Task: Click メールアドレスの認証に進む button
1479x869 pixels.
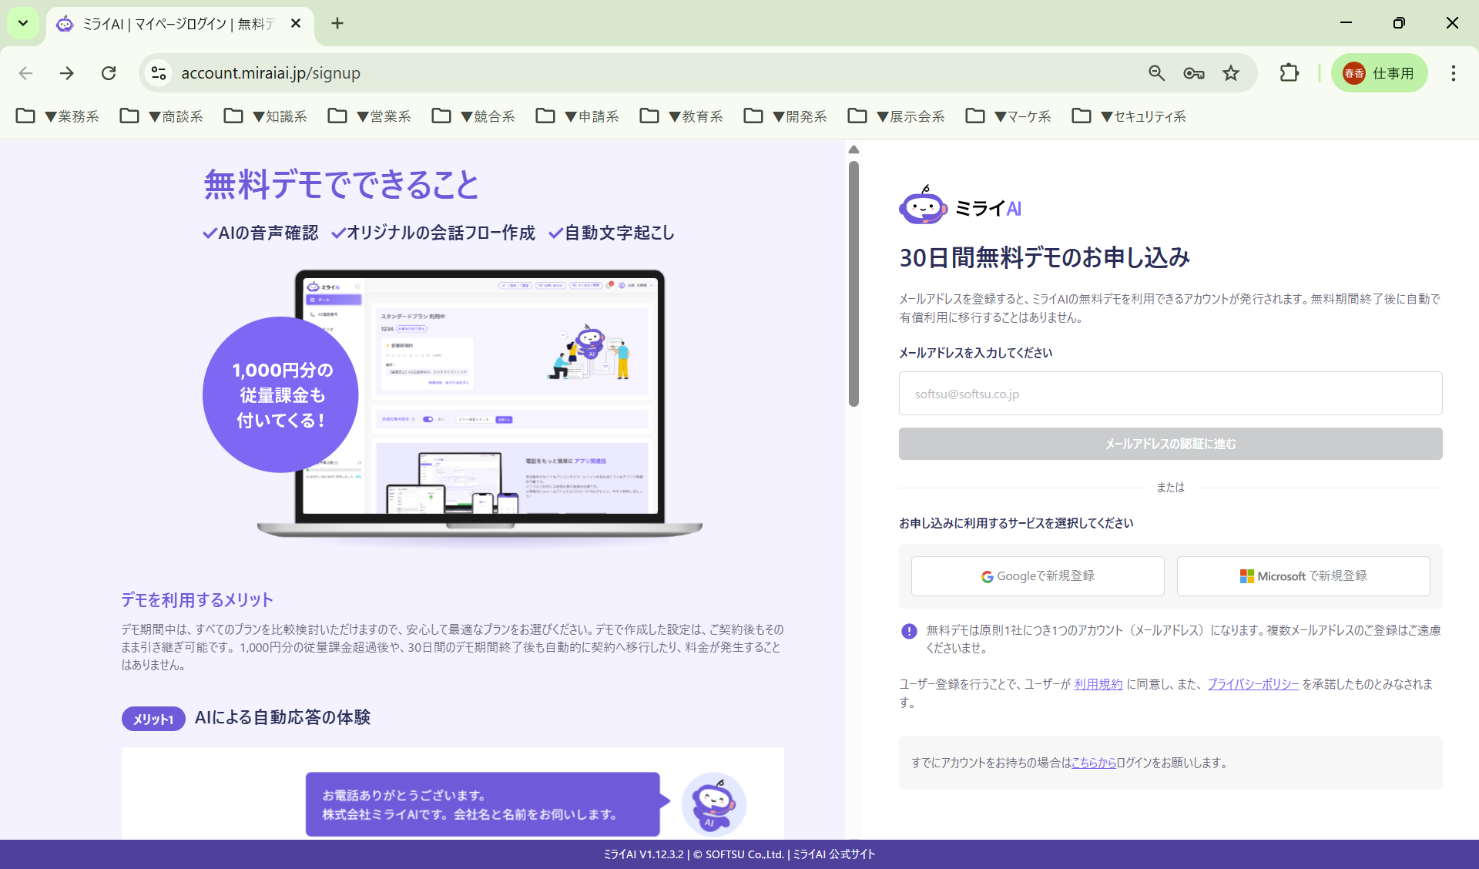Action: (x=1170, y=444)
